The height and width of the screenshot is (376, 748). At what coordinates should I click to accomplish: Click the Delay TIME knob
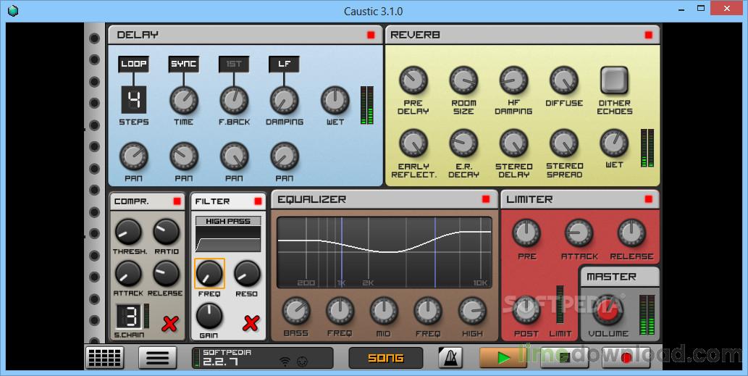click(x=184, y=100)
